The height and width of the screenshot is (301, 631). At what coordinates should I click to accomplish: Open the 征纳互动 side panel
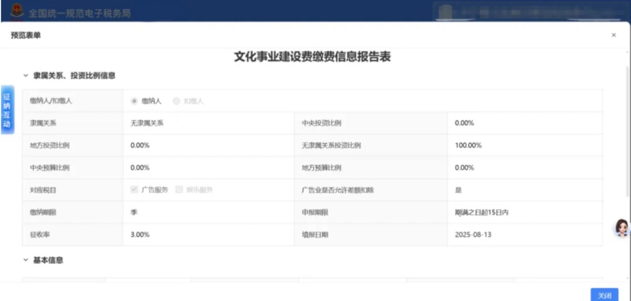point(7,110)
